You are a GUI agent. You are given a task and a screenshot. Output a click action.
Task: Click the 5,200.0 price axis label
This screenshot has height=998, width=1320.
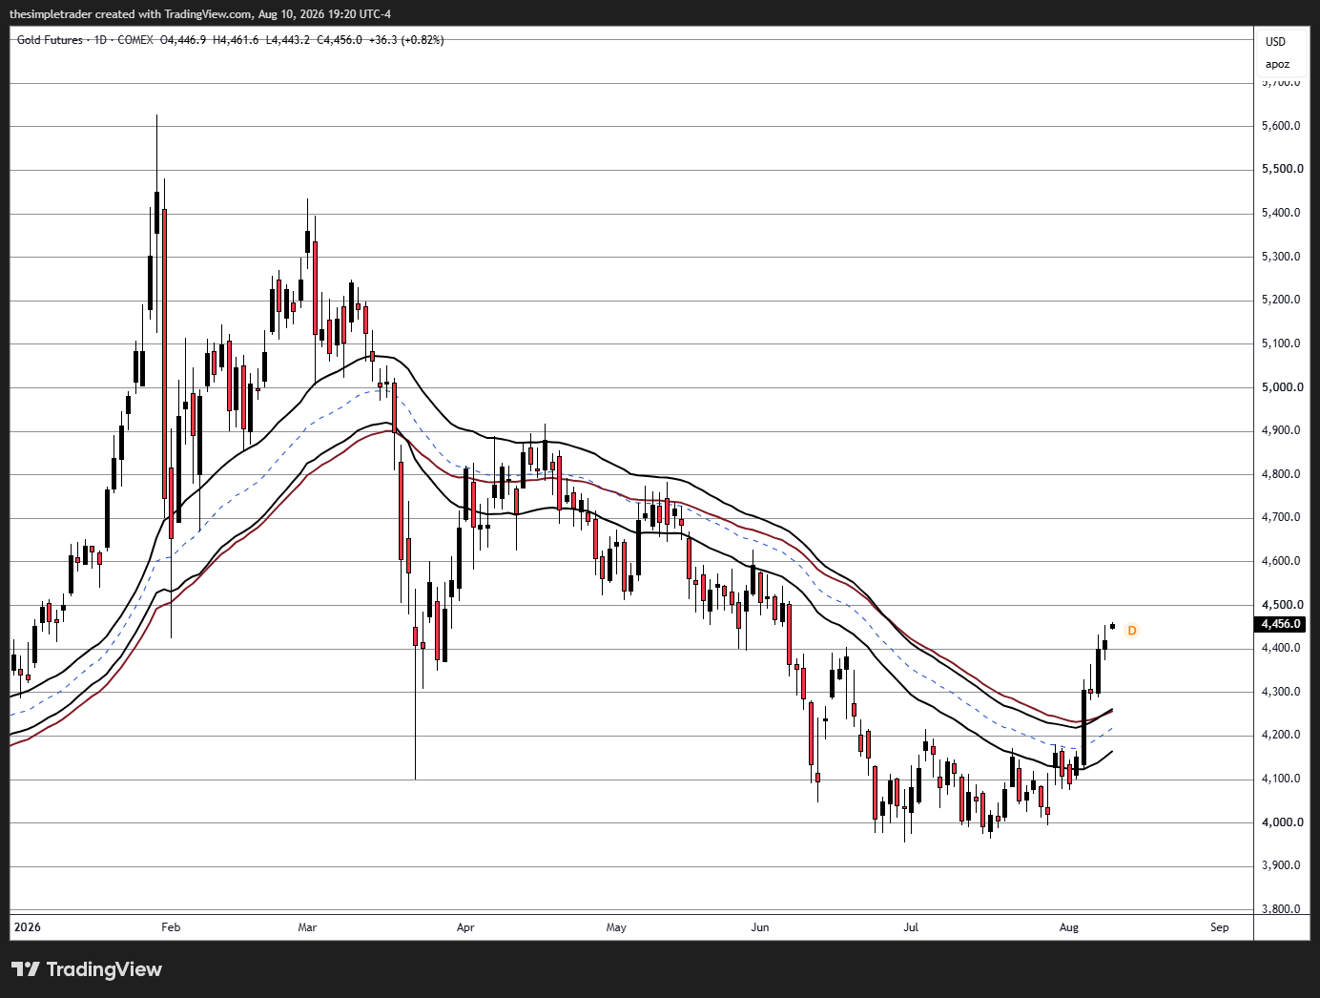1281,300
